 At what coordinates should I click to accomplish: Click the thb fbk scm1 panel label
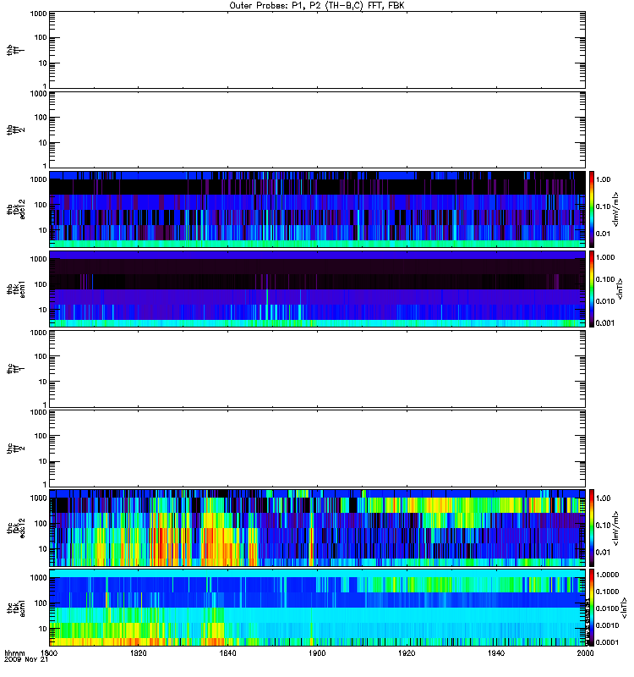pos(15,289)
